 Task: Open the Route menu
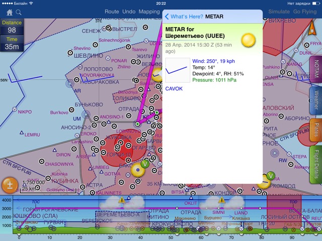112,12
